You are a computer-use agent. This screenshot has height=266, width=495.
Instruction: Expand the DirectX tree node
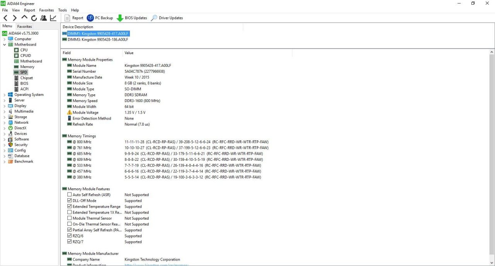(5, 128)
